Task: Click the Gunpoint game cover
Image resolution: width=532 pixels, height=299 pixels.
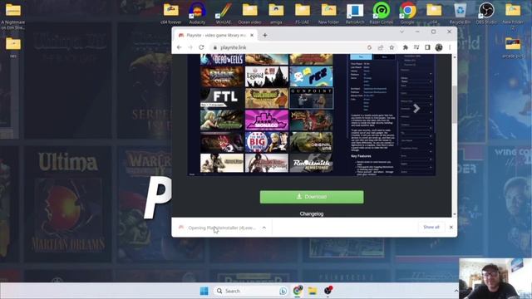Action: pyautogui.click(x=312, y=98)
